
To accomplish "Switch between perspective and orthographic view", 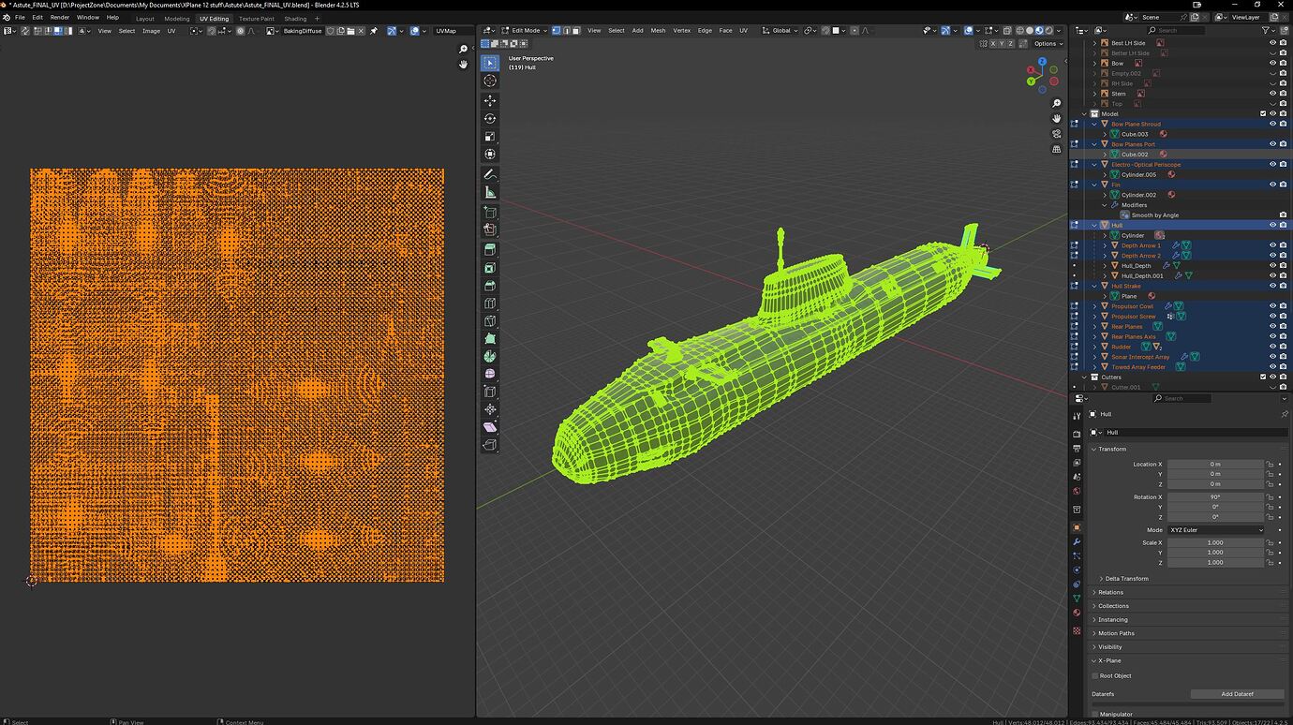I will pyautogui.click(x=1057, y=149).
